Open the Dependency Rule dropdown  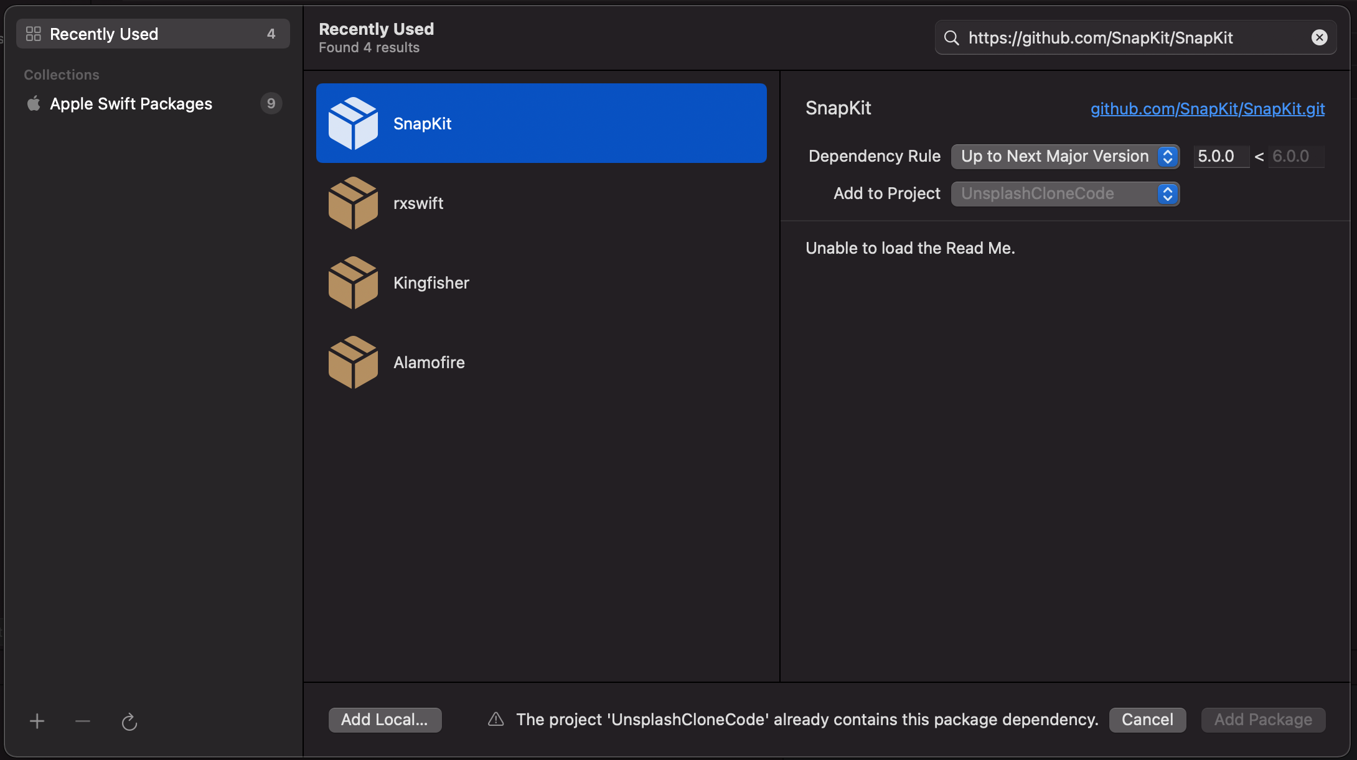pyautogui.click(x=1065, y=156)
